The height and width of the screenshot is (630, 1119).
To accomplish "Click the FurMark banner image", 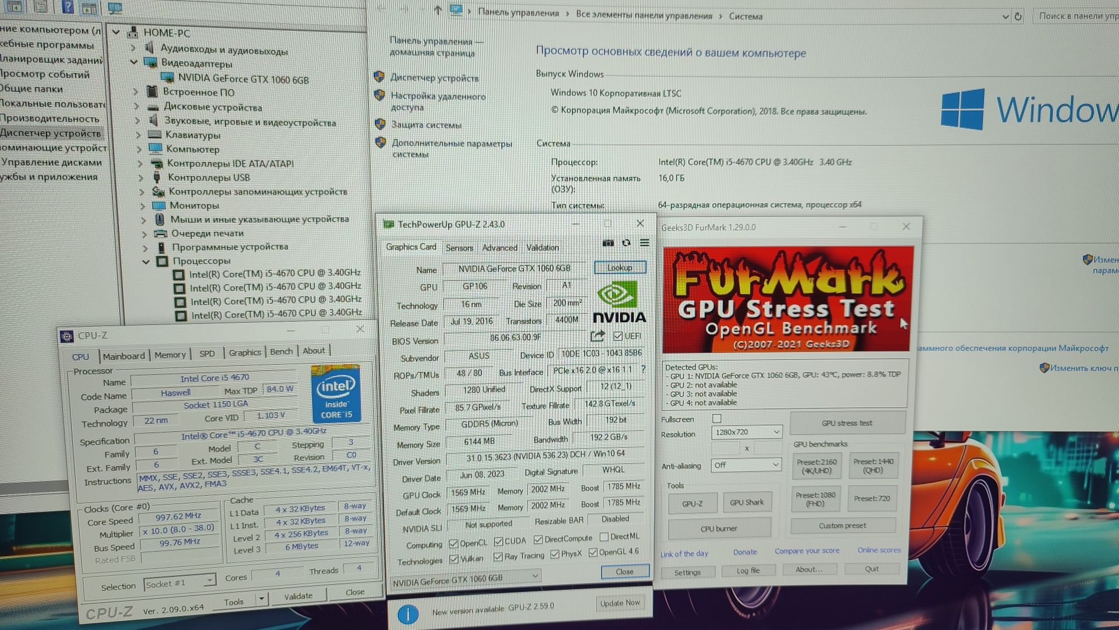I will pyautogui.click(x=788, y=299).
